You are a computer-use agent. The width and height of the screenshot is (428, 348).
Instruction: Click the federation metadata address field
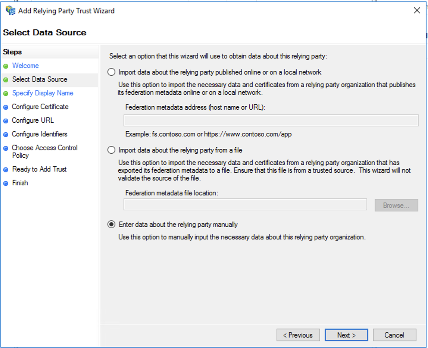click(271, 119)
